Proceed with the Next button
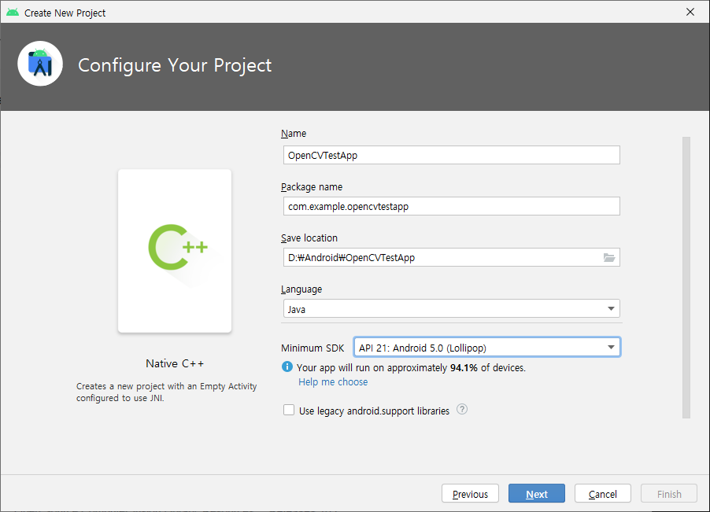The image size is (710, 512). pyautogui.click(x=537, y=493)
